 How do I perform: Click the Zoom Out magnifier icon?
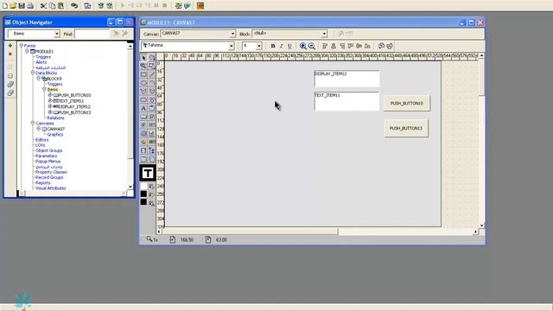click(x=311, y=46)
